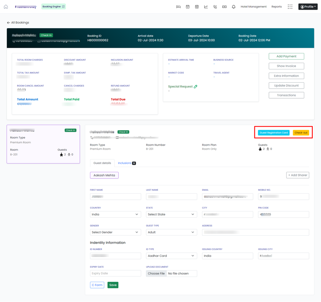This screenshot has height=302, width=321.
Task: Open notifications bell
Action: point(233,7)
